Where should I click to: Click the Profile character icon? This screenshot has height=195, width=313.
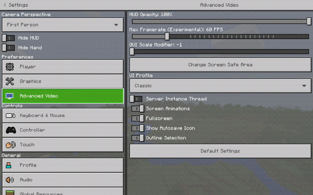tap(8, 165)
